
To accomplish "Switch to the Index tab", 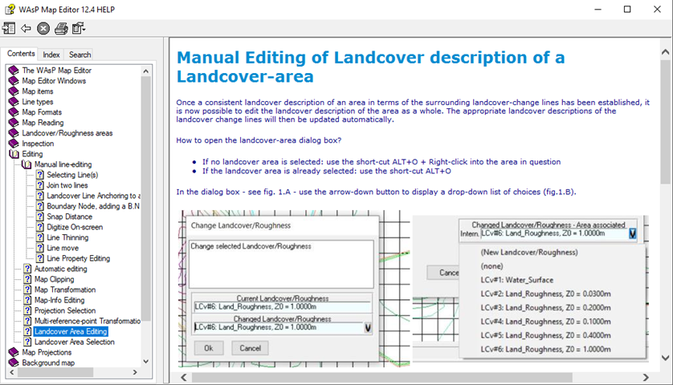I will [51, 55].
